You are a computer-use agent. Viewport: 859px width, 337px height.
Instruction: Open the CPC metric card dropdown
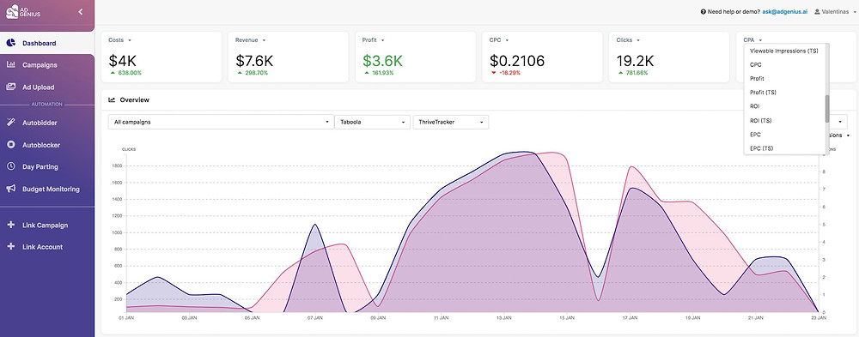pos(499,40)
